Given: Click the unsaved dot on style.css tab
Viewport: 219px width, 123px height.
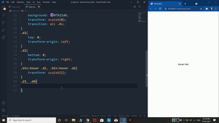Looking at the screenshot, I should coord(39,7).
